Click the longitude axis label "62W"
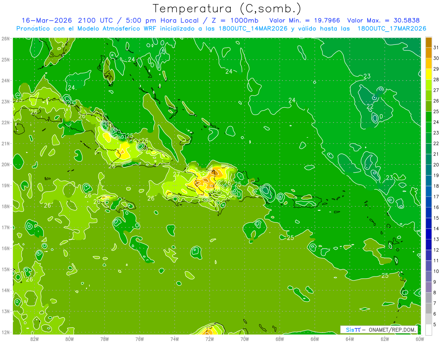This screenshot has width=446, height=344. click(385, 339)
